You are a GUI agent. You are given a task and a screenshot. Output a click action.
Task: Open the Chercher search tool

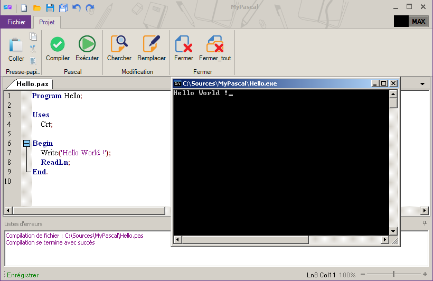click(x=119, y=48)
